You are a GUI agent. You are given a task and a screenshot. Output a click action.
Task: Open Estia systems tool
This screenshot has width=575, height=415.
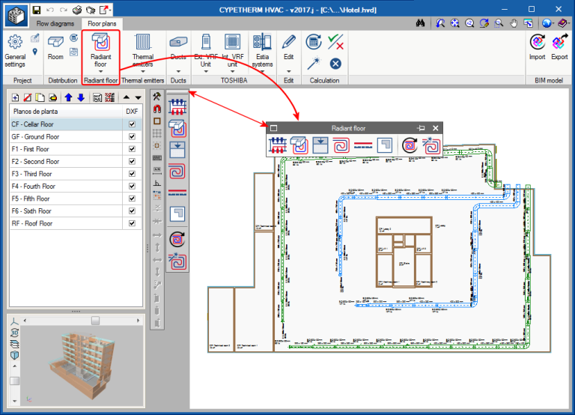(262, 51)
